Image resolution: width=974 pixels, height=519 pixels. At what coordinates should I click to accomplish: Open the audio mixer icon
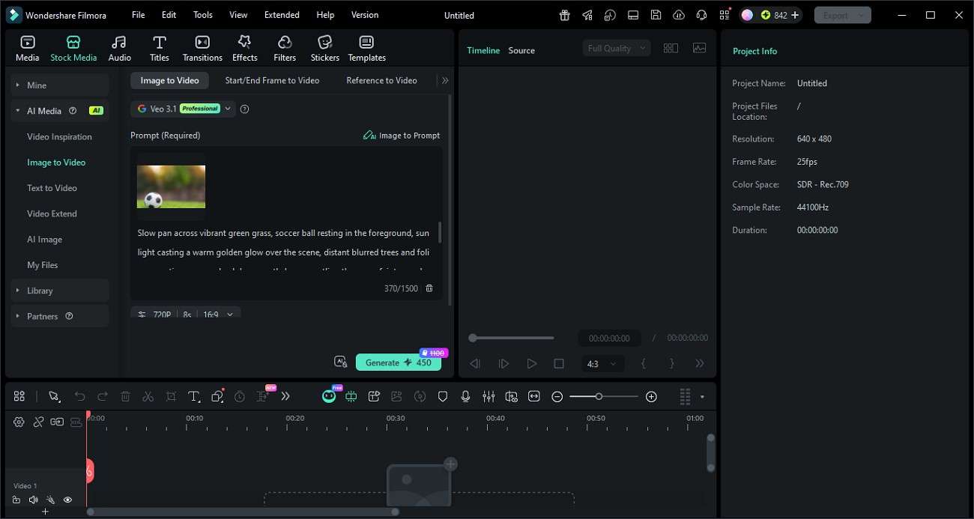pos(488,396)
